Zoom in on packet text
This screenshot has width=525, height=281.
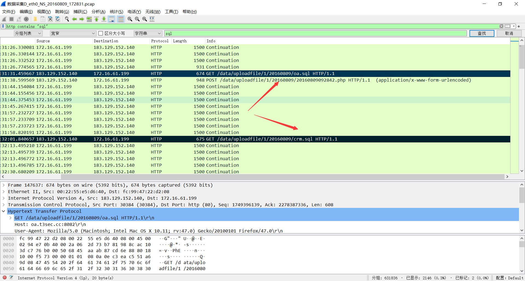pos(130,19)
